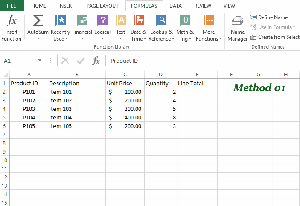Expand the Recently Used dropdown arrow

pyautogui.click(x=67, y=39)
